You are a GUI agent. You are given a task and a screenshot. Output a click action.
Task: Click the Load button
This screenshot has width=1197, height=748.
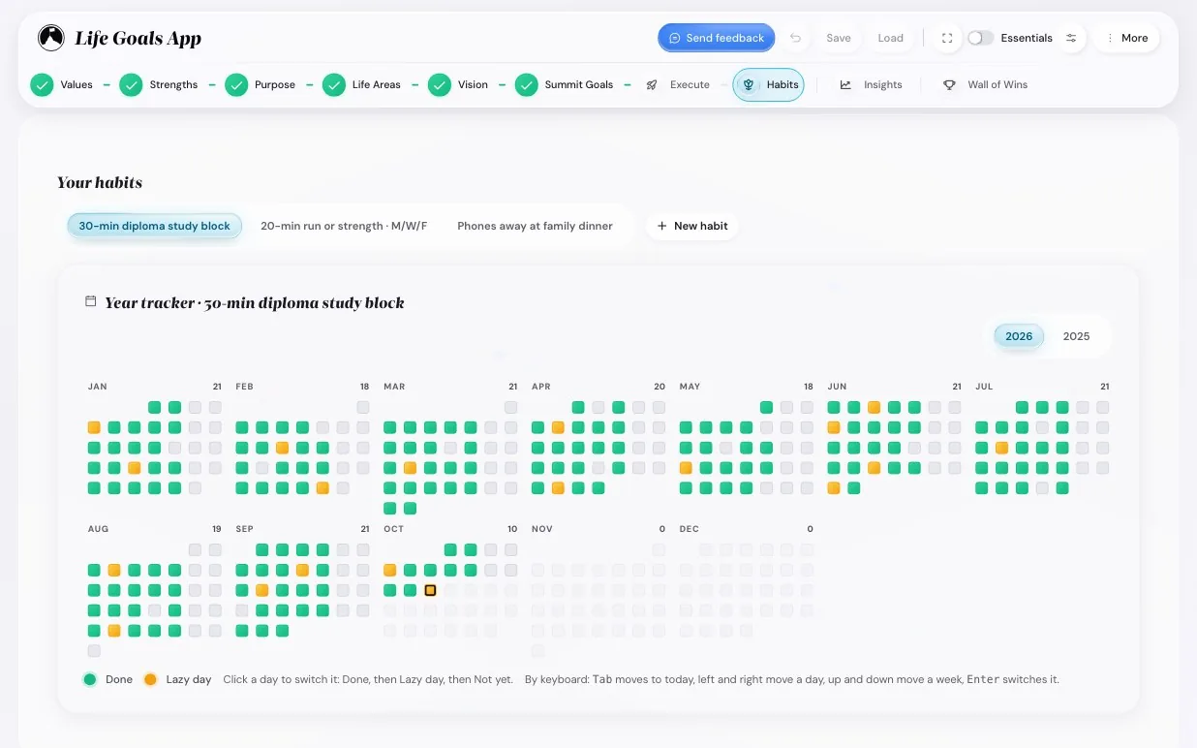point(890,38)
